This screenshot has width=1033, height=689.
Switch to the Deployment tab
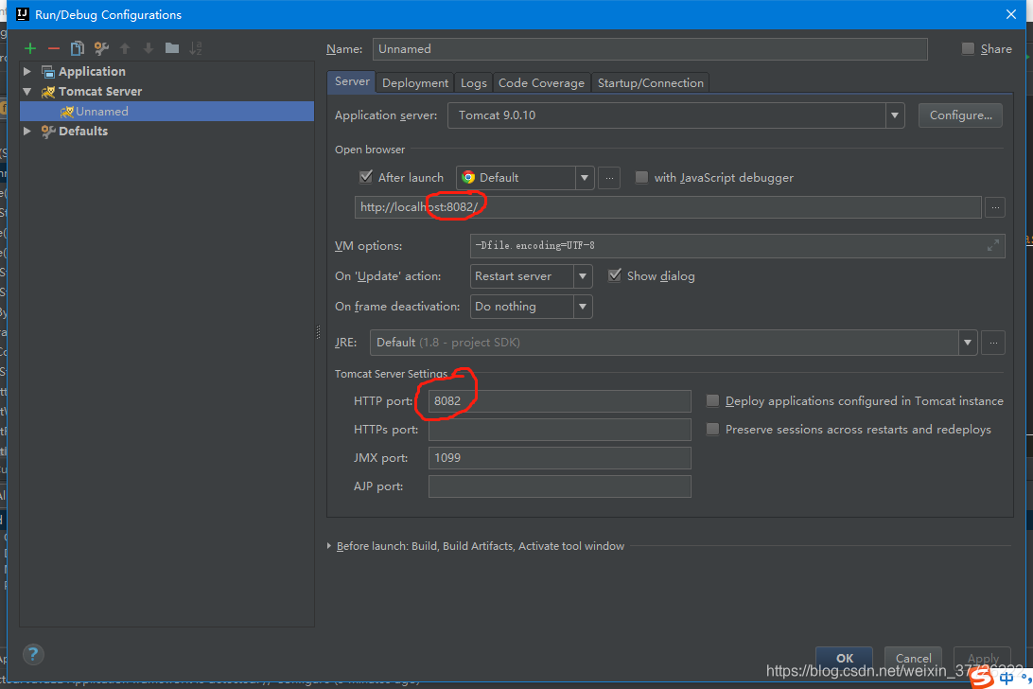coord(415,83)
